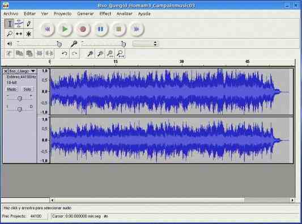This screenshot has height=224, width=302.
Task: Select the Multi-tool asterisk
Action: pos(28,34)
